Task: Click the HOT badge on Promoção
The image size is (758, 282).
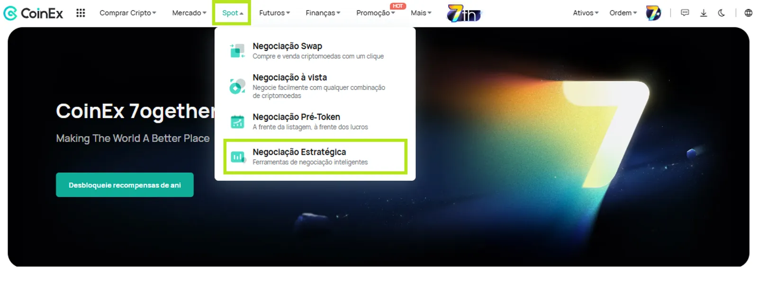Action: coord(398,6)
